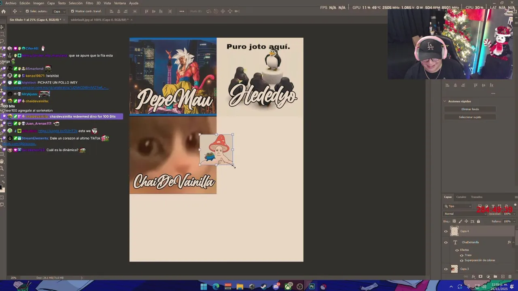Click the lock all padlock icon
This screenshot has height=291, width=518.
pos(478,221)
